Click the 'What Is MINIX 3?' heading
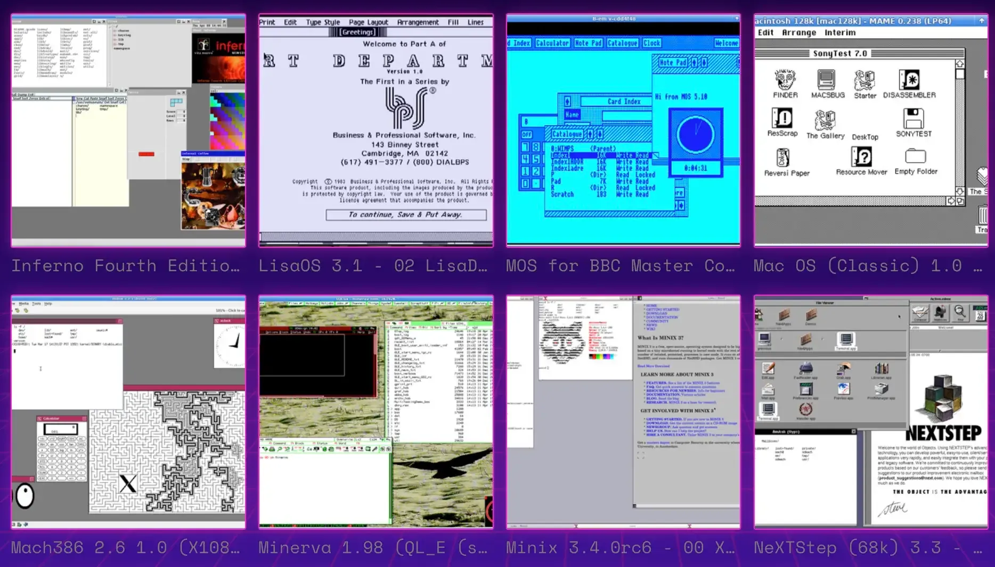Screen dimensions: 995x567 point(660,338)
